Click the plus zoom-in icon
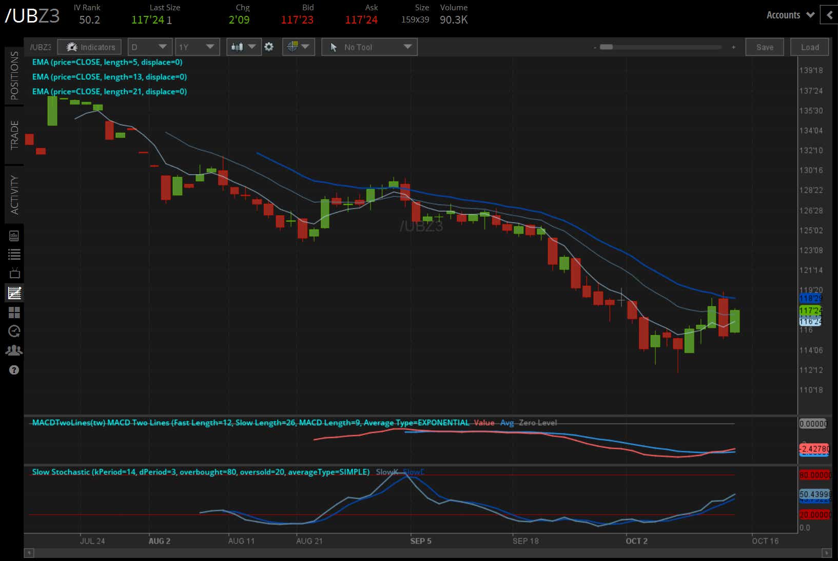The width and height of the screenshot is (838, 561). click(733, 47)
